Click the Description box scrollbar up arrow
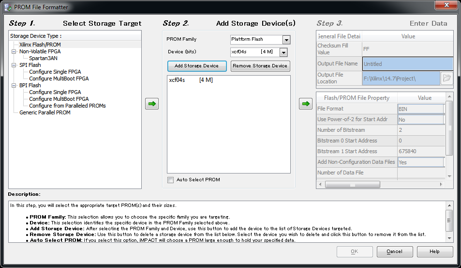 tap(449, 205)
